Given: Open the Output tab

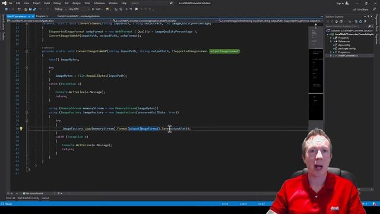Looking at the screenshot, I should (45, 198).
